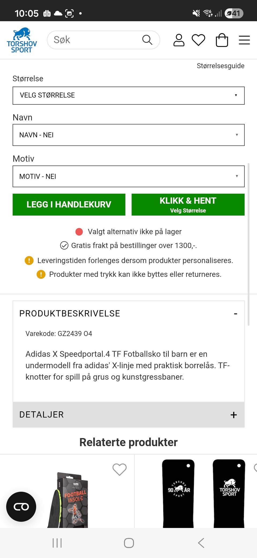Tap the Torshov Sport logo
Screen dimensions: 257x558
22,40
